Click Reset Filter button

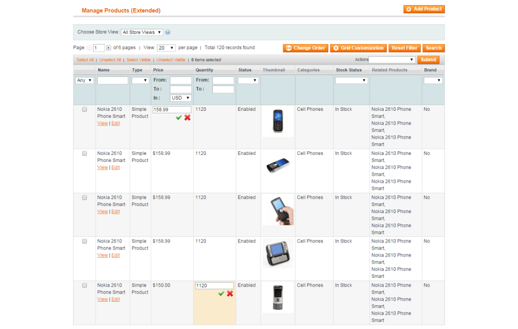pyautogui.click(x=404, y=48)
